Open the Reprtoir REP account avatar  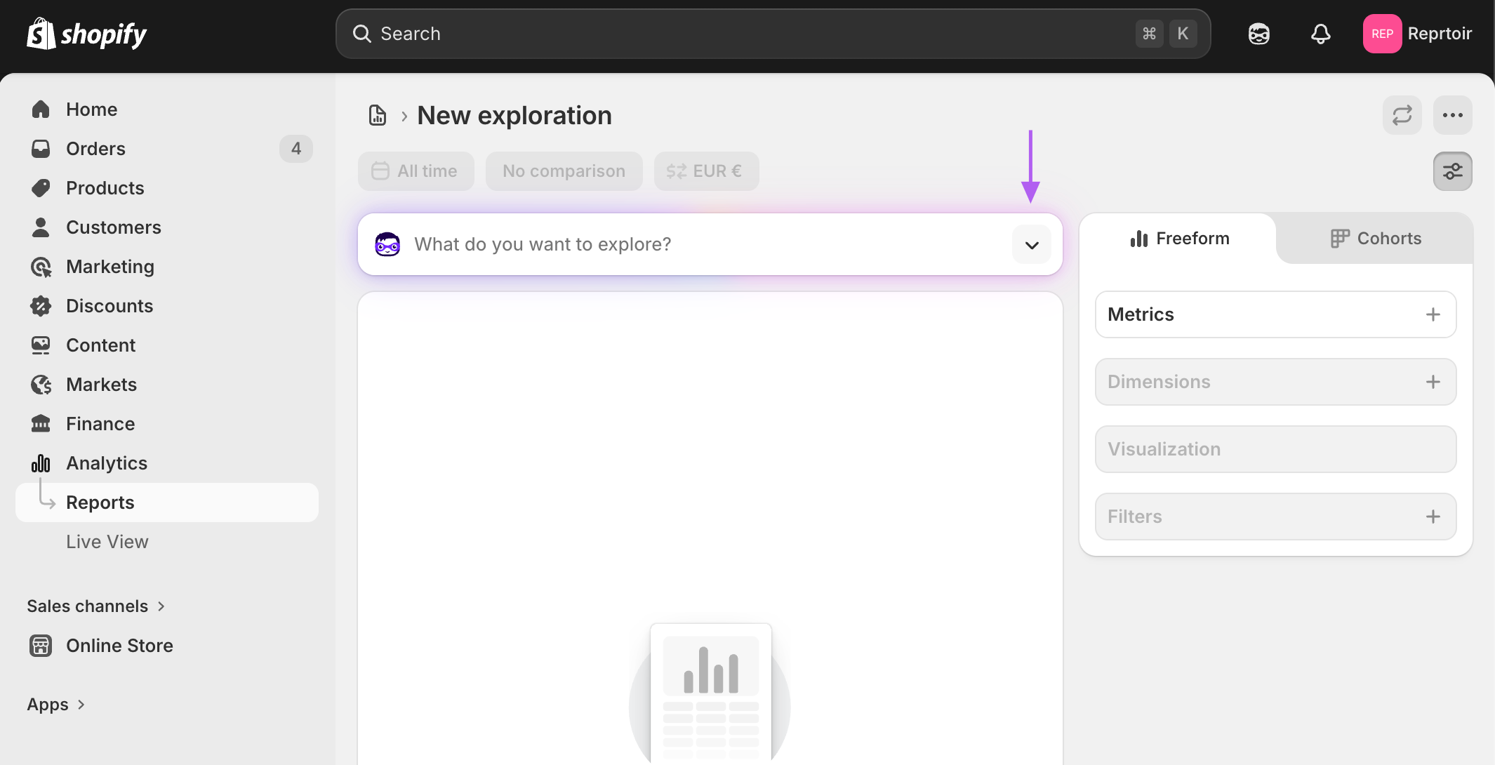point(1381,34)
